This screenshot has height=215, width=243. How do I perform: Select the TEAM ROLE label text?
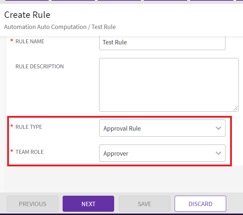[x=29, y=152]
